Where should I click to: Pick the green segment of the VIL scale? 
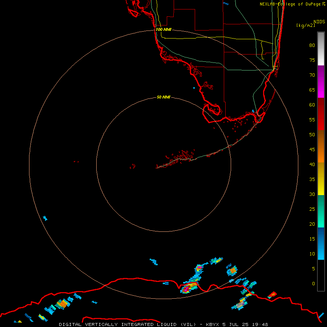pos(321,211)
